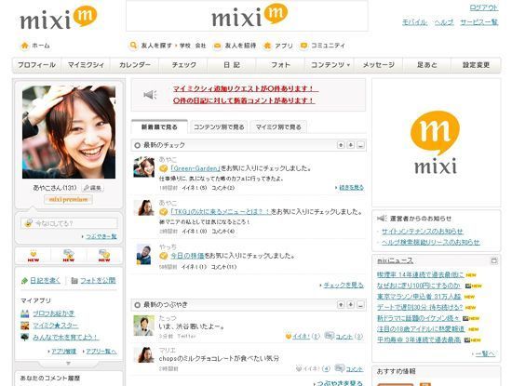Move the 最新のつぶやき section up with its up arrow
The height and width of the screenshot is (386, 512).
coord(341,305)
